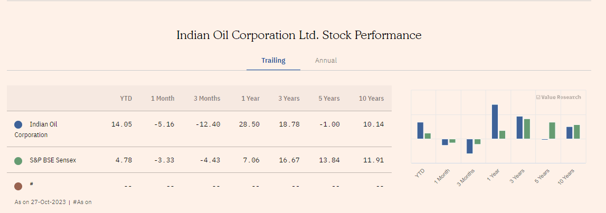Click the YTD column header

point(126,99)
